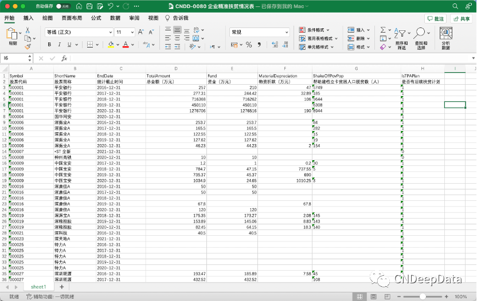477x301 pixels.
Task: Click the Format Painter brush icon
Action: (28, 46)
